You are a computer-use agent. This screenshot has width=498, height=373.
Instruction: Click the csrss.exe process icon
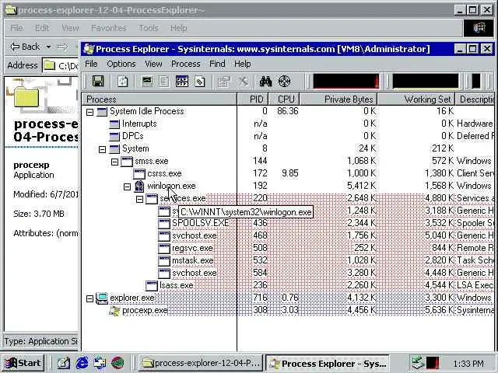[x=139, y=173]
